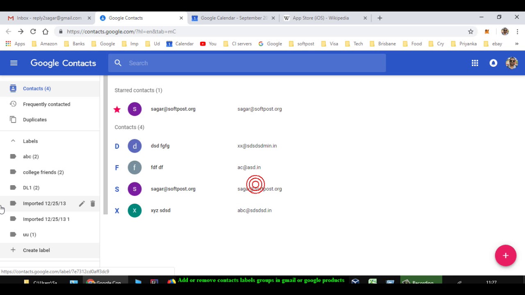525x295 pixels.
Task: Delete the Imported 12/25/13 label
Action: [x=93, y=204]
